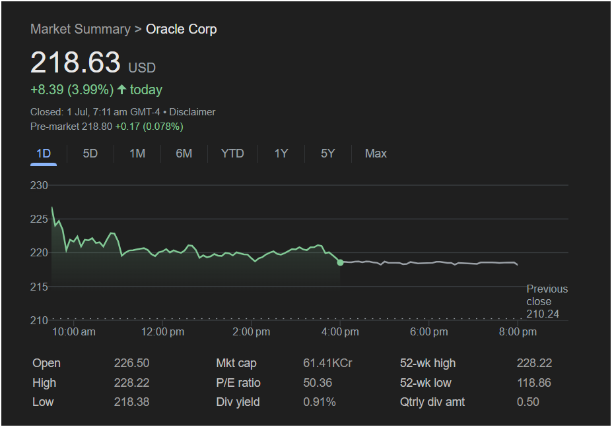The height and width of the screenshot is (427, 612).
Task: Click the pre-market +0.17 (0.078%) change
Action: (149, 127)
